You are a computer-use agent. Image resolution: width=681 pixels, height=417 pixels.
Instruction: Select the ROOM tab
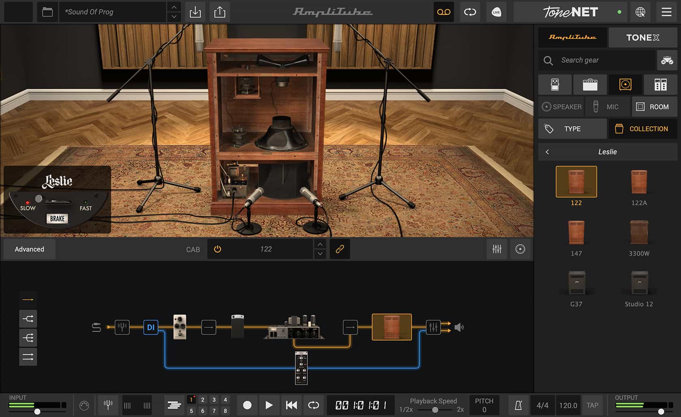654,107
